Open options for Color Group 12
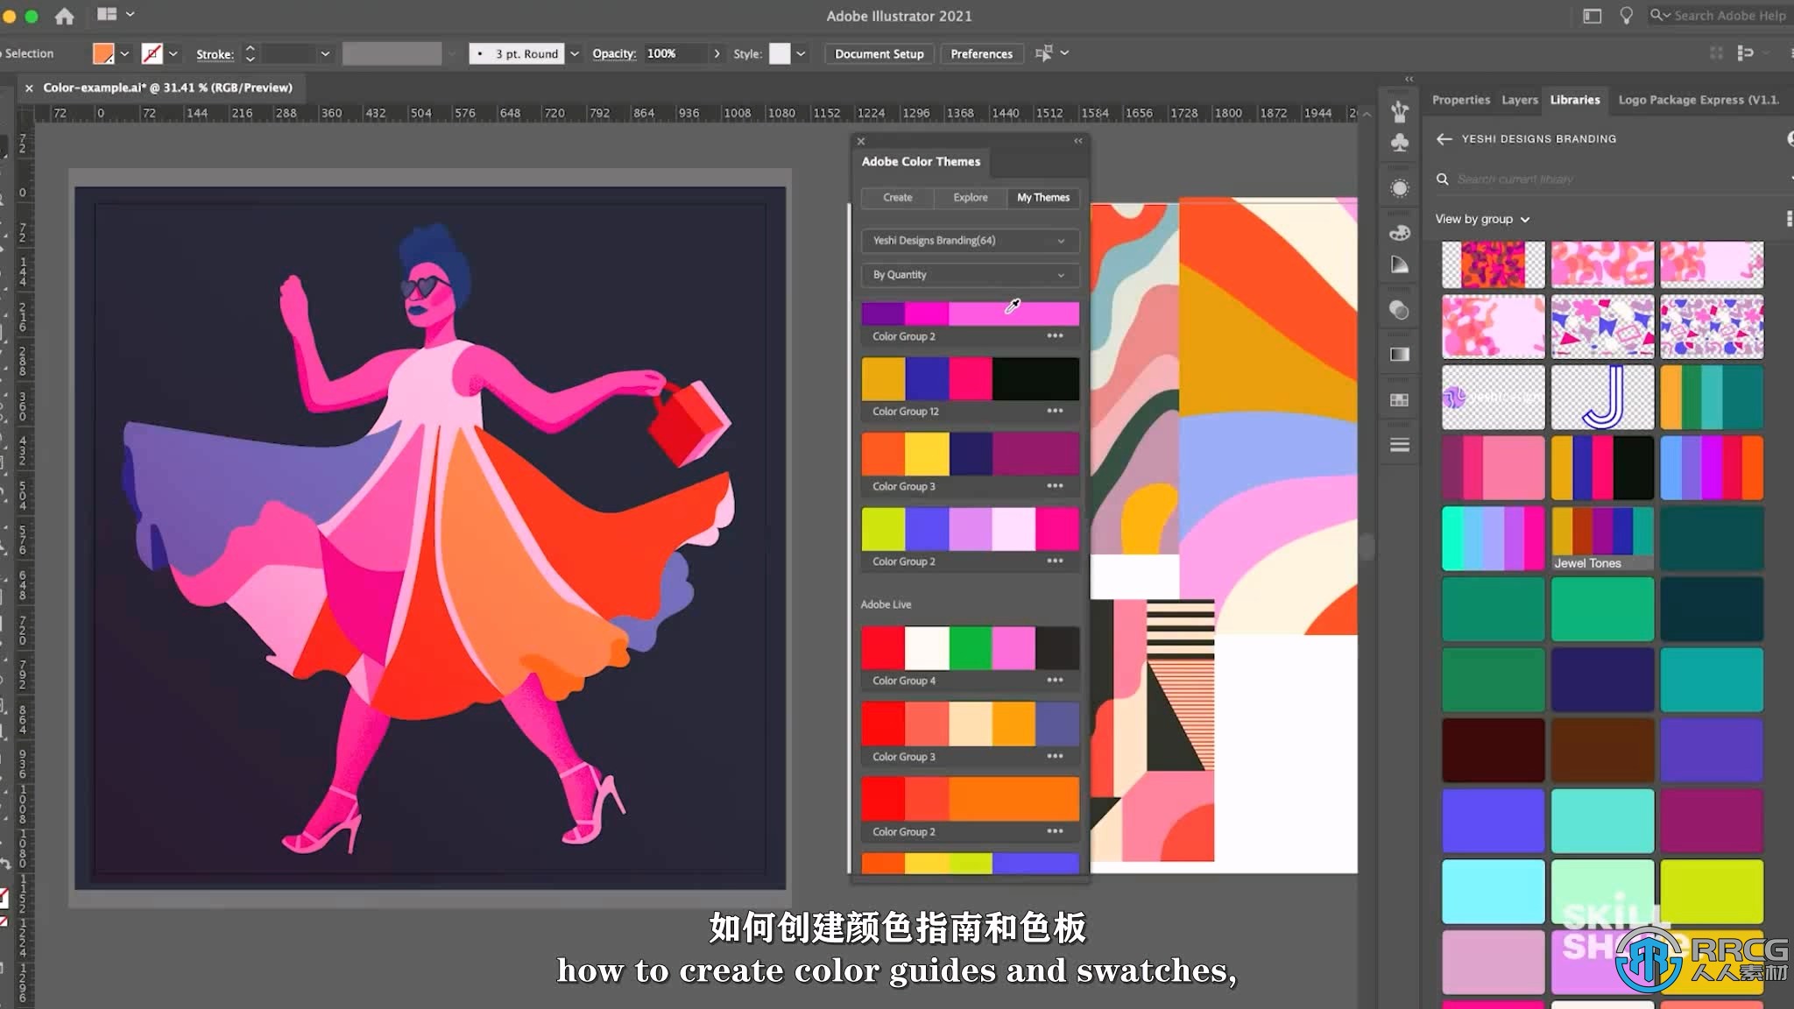 [x=1055, y=411]
